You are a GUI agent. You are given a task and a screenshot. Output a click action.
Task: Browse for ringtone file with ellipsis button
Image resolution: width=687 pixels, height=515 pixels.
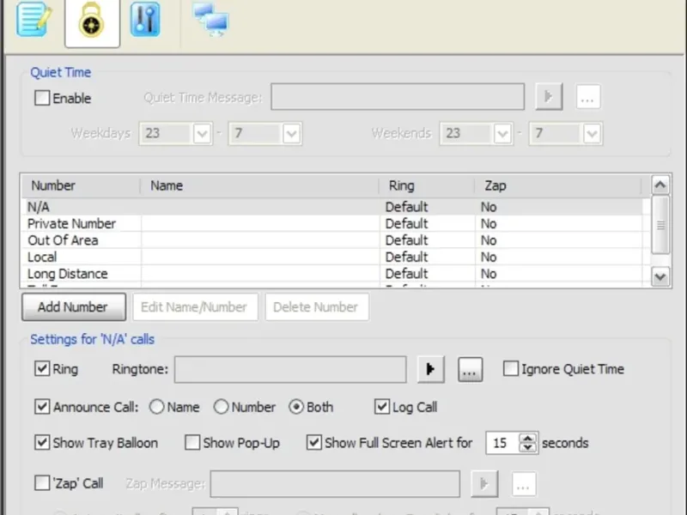click(470, 369)
